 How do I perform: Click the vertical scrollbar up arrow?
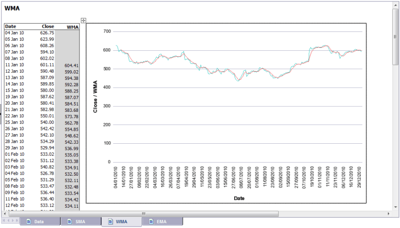coord(396,5)
